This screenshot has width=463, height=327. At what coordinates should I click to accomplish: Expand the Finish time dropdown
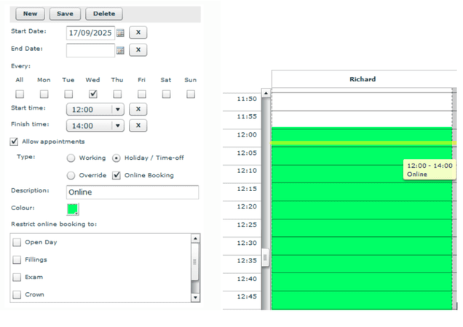118,126
